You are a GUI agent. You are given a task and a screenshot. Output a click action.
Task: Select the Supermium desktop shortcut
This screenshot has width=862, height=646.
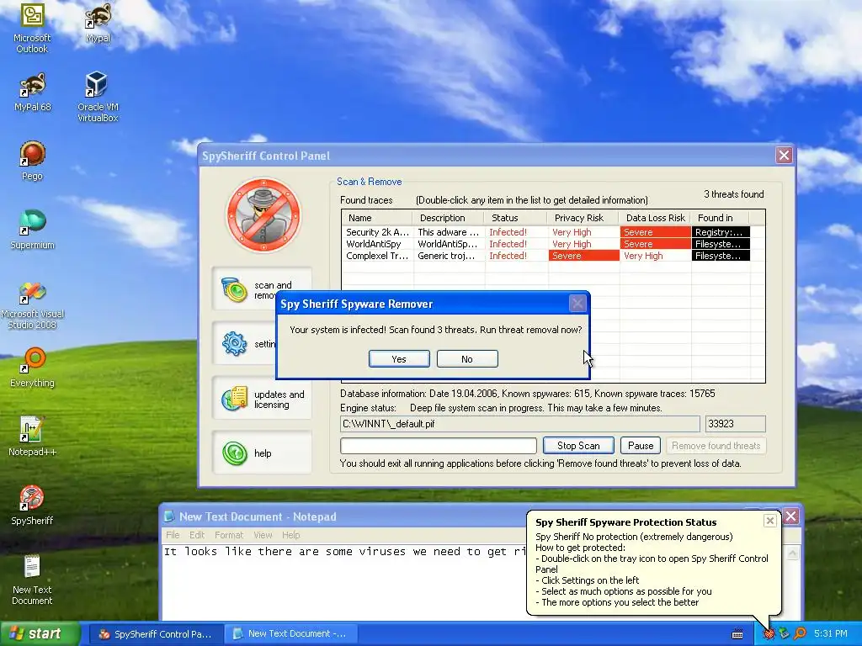click(33, 230)
